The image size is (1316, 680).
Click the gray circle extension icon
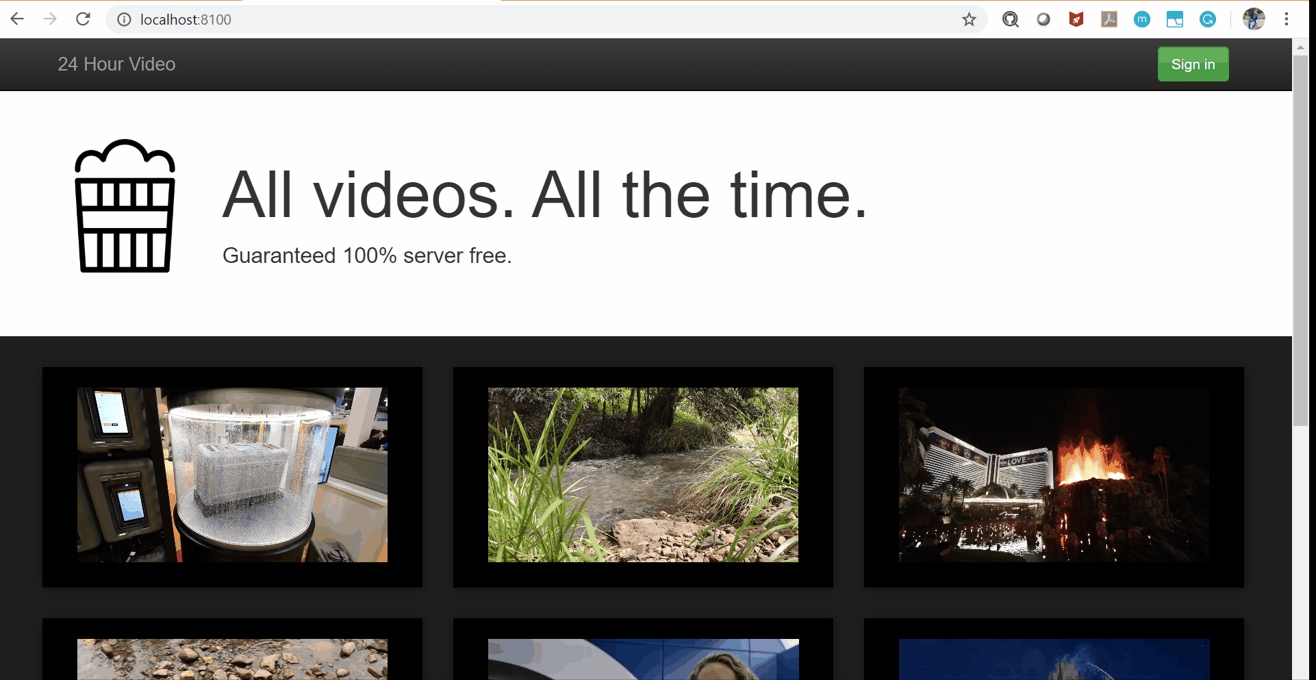tap(1043, 20)
